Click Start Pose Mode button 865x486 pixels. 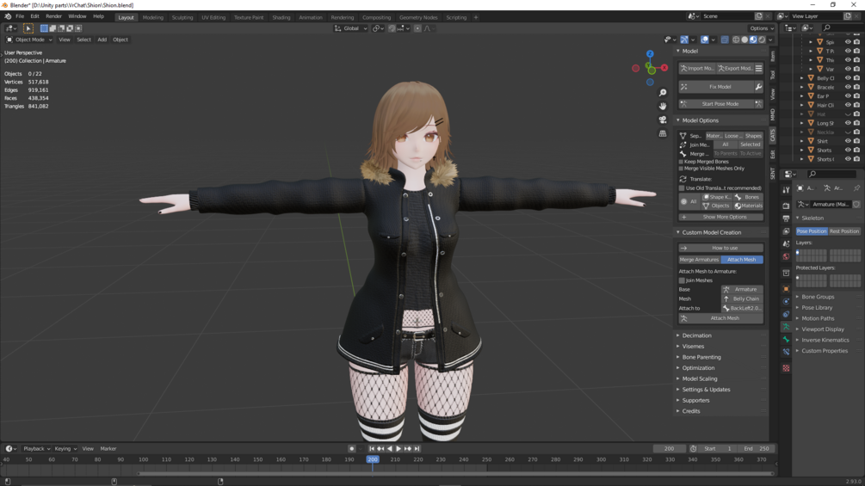point(716,103)
